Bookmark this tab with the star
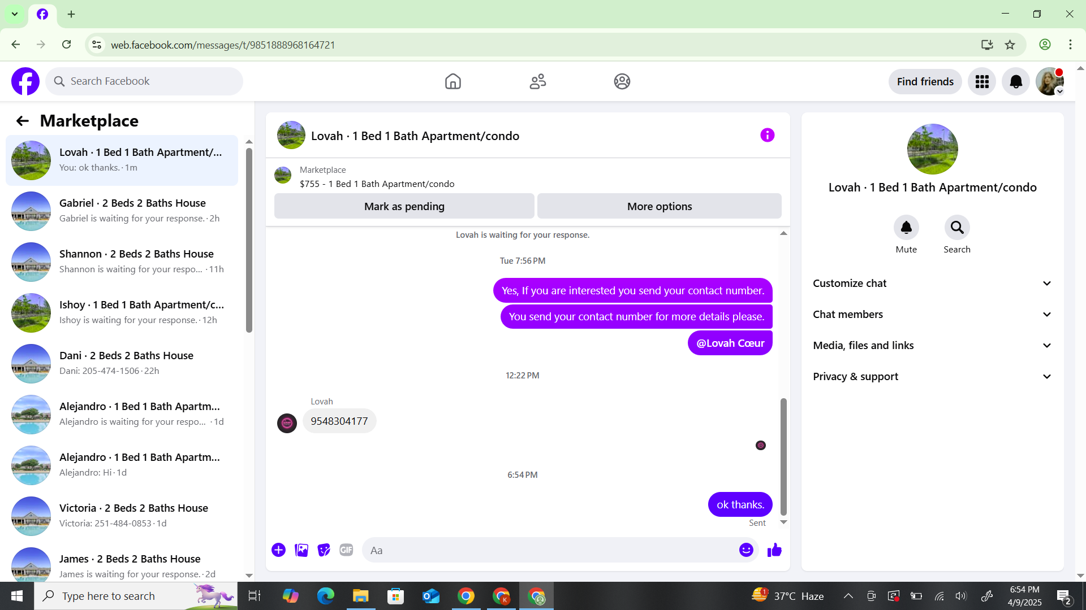Viewport: 1086px width, 610px height. point(1010,45)
